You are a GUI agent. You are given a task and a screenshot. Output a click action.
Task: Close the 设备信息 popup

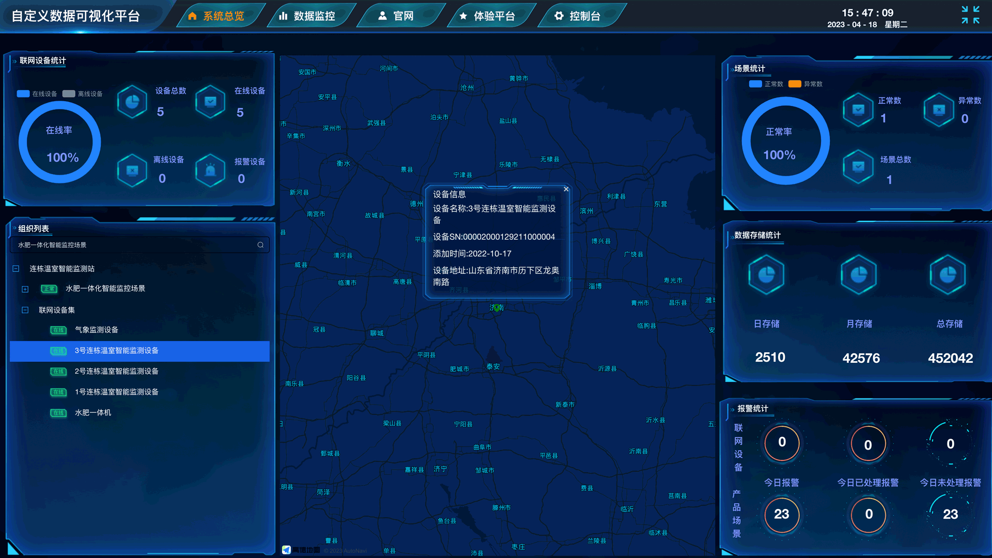pyautogui.click(x=566, y=189)
